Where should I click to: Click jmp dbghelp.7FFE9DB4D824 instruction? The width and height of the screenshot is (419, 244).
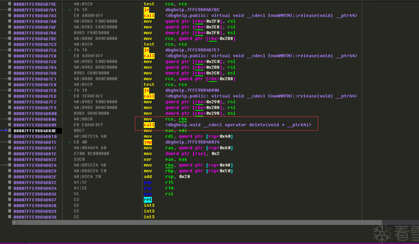coord(182,142)
